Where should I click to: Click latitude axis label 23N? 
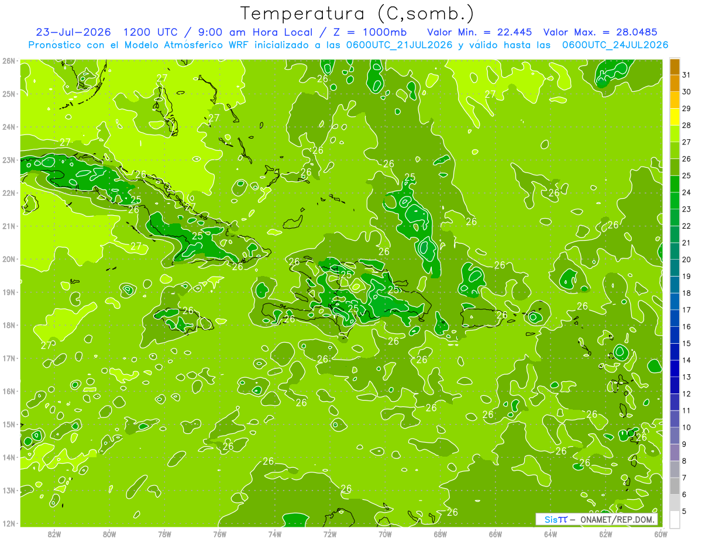tap(9, 160)
